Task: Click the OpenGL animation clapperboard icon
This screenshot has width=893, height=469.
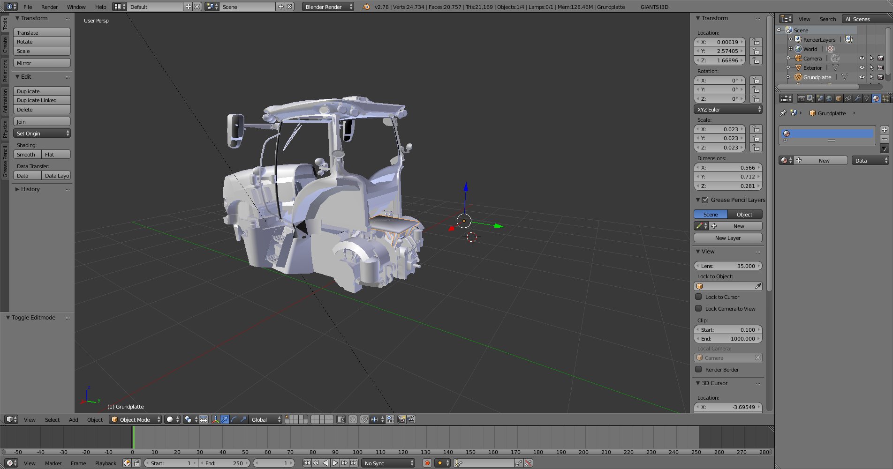Action: [x=411, y=419]
